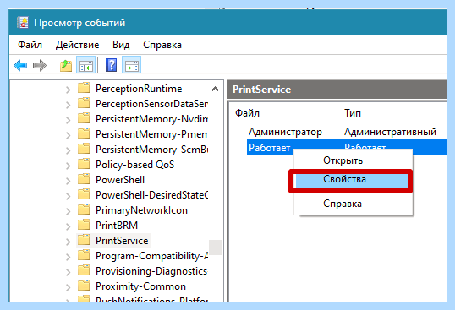Toggle the Show/Hide action pane icon
The width and height of the screenshot is (455, 310).
click(131, 65)
